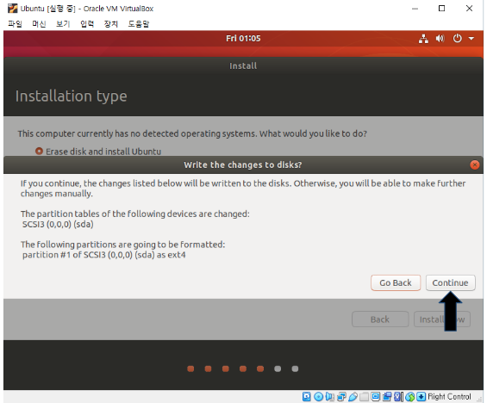Click the Right Control host key label
The width and height of the screenshot is (487, 403).
pyautogui.click(x=449, y=396)
